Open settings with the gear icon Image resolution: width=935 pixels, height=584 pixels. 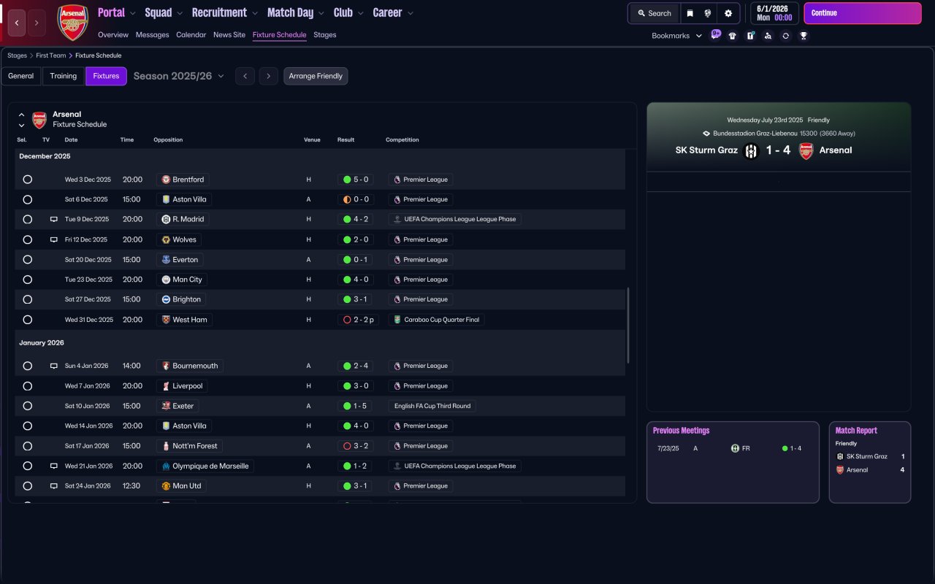(x=728, y=13)
